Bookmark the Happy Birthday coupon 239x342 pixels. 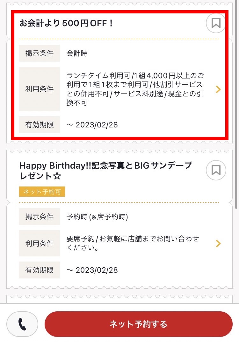[x=216, y=170]
